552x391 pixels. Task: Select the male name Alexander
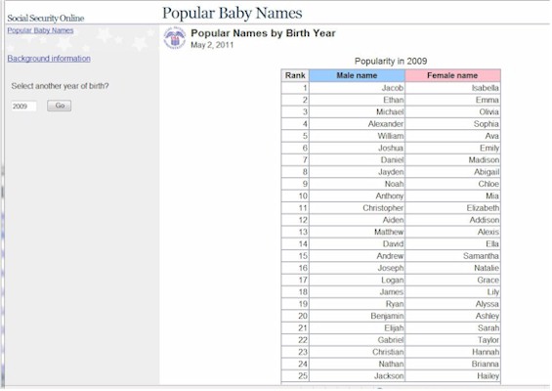386,124
